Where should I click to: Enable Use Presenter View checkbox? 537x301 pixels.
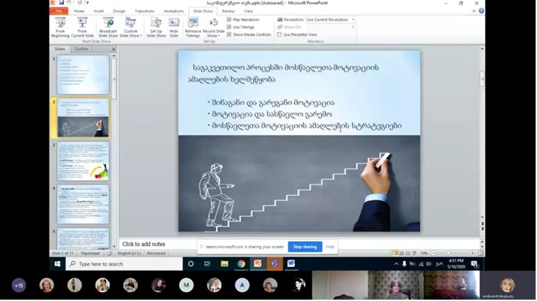(279, 34)
